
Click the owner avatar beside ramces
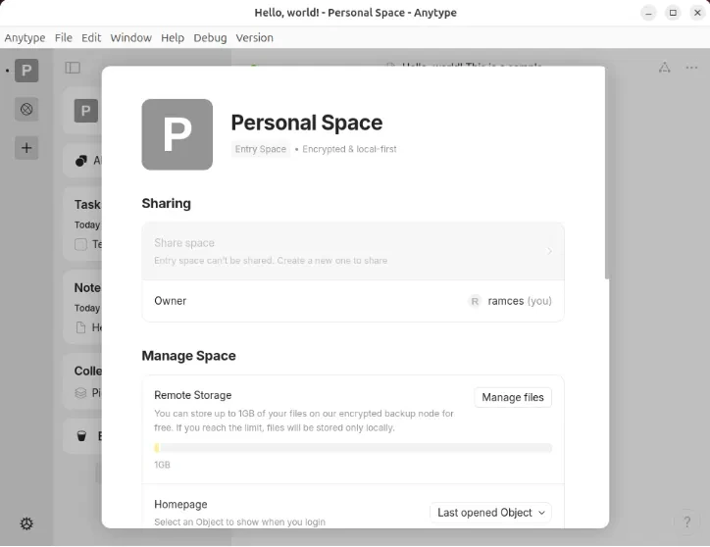[x=475, y=301]
